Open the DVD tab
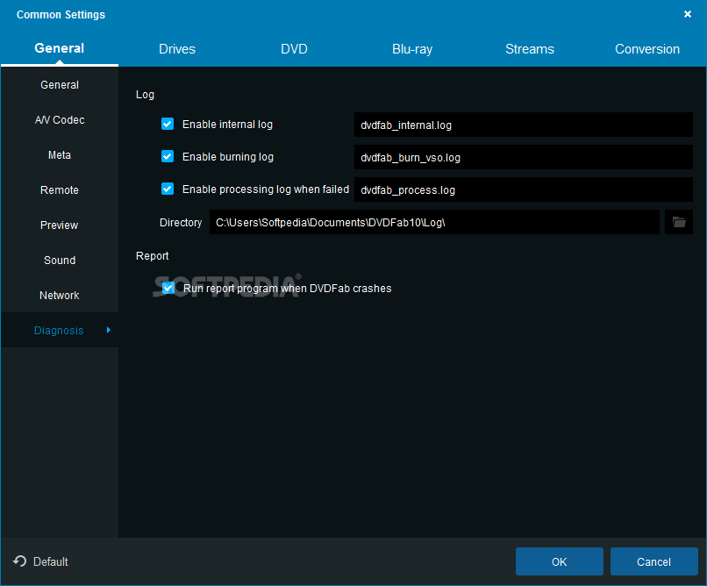The width and height of the screenshot is (707, 586). 294,48
